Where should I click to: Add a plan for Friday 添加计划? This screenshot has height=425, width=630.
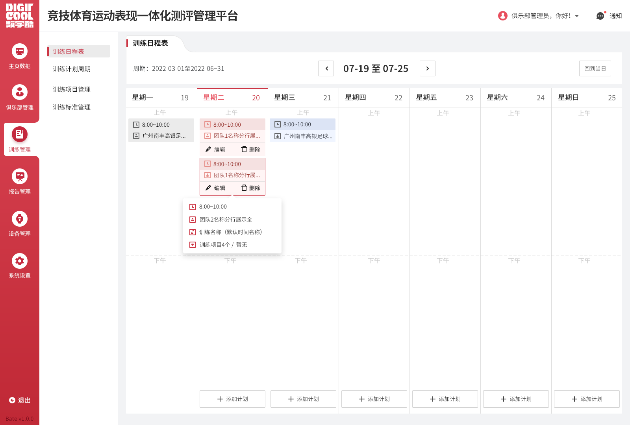[445, 399]
